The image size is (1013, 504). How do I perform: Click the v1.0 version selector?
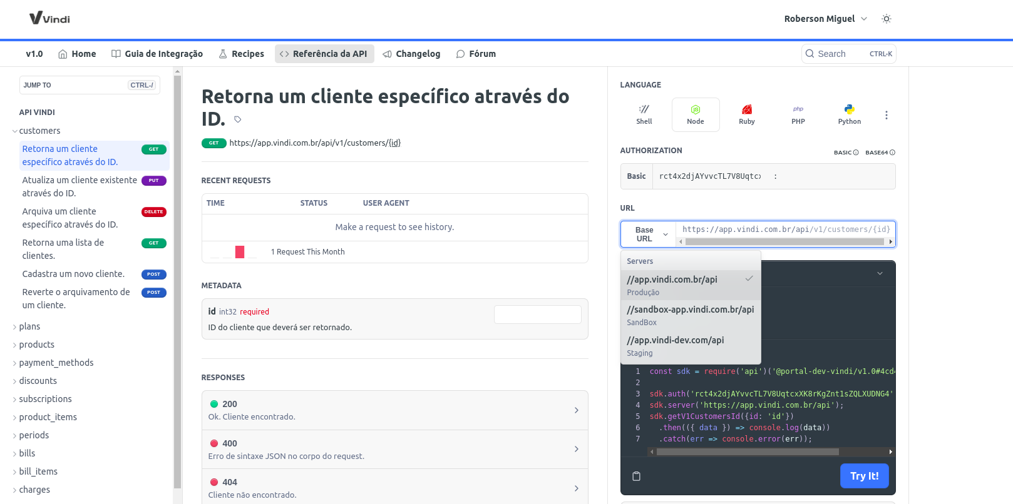click(x=34, y=54)
